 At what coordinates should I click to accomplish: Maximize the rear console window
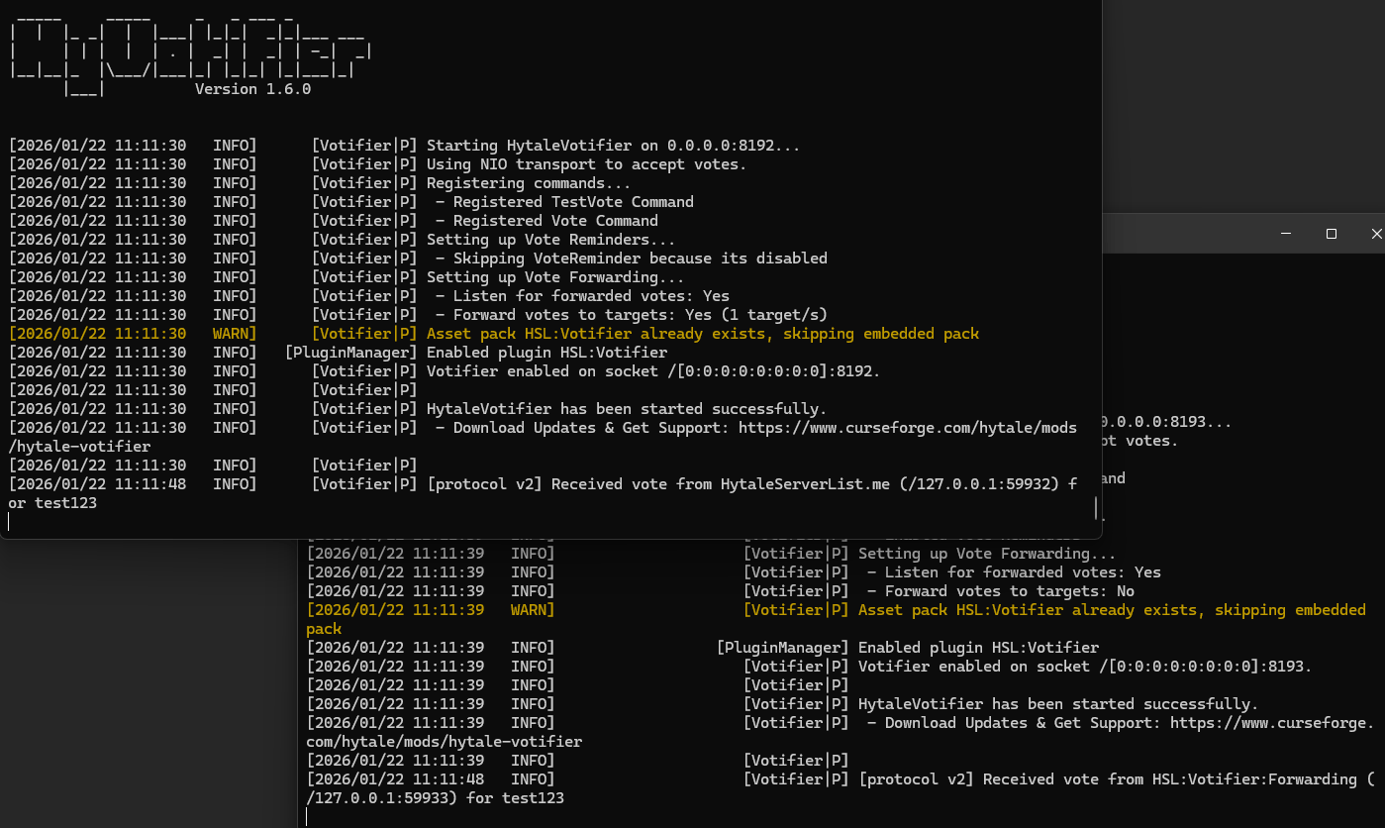[x=1331, y=234]
